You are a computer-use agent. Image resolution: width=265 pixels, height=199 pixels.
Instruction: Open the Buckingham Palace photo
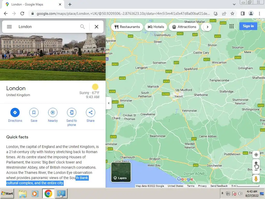53,57
